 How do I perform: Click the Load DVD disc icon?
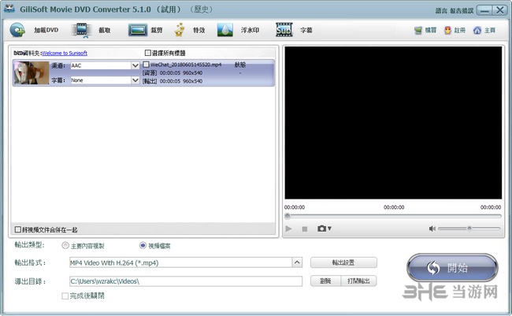click(17, 30)
